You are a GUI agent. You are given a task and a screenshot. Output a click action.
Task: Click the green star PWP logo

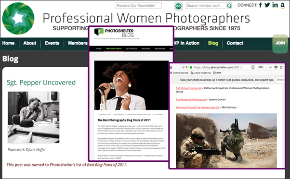[x=18, y=18]
